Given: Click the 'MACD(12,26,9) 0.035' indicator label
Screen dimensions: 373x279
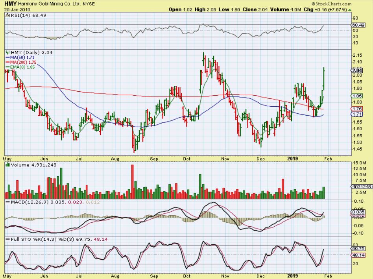Looking at the screenshot, I should coord(38,202).
